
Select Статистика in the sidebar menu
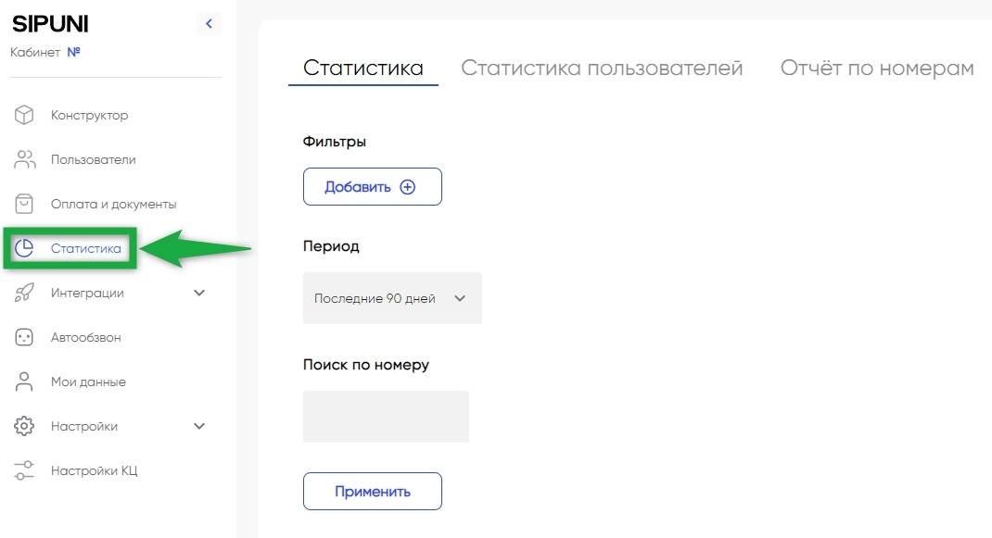pyautogui.click(x=85, y=248)
